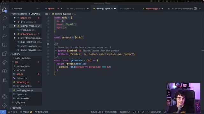The height and width of the screenshot is (114, 204).
Task: Open login-spotify.ts in open editors
Action: click(25, 42)
